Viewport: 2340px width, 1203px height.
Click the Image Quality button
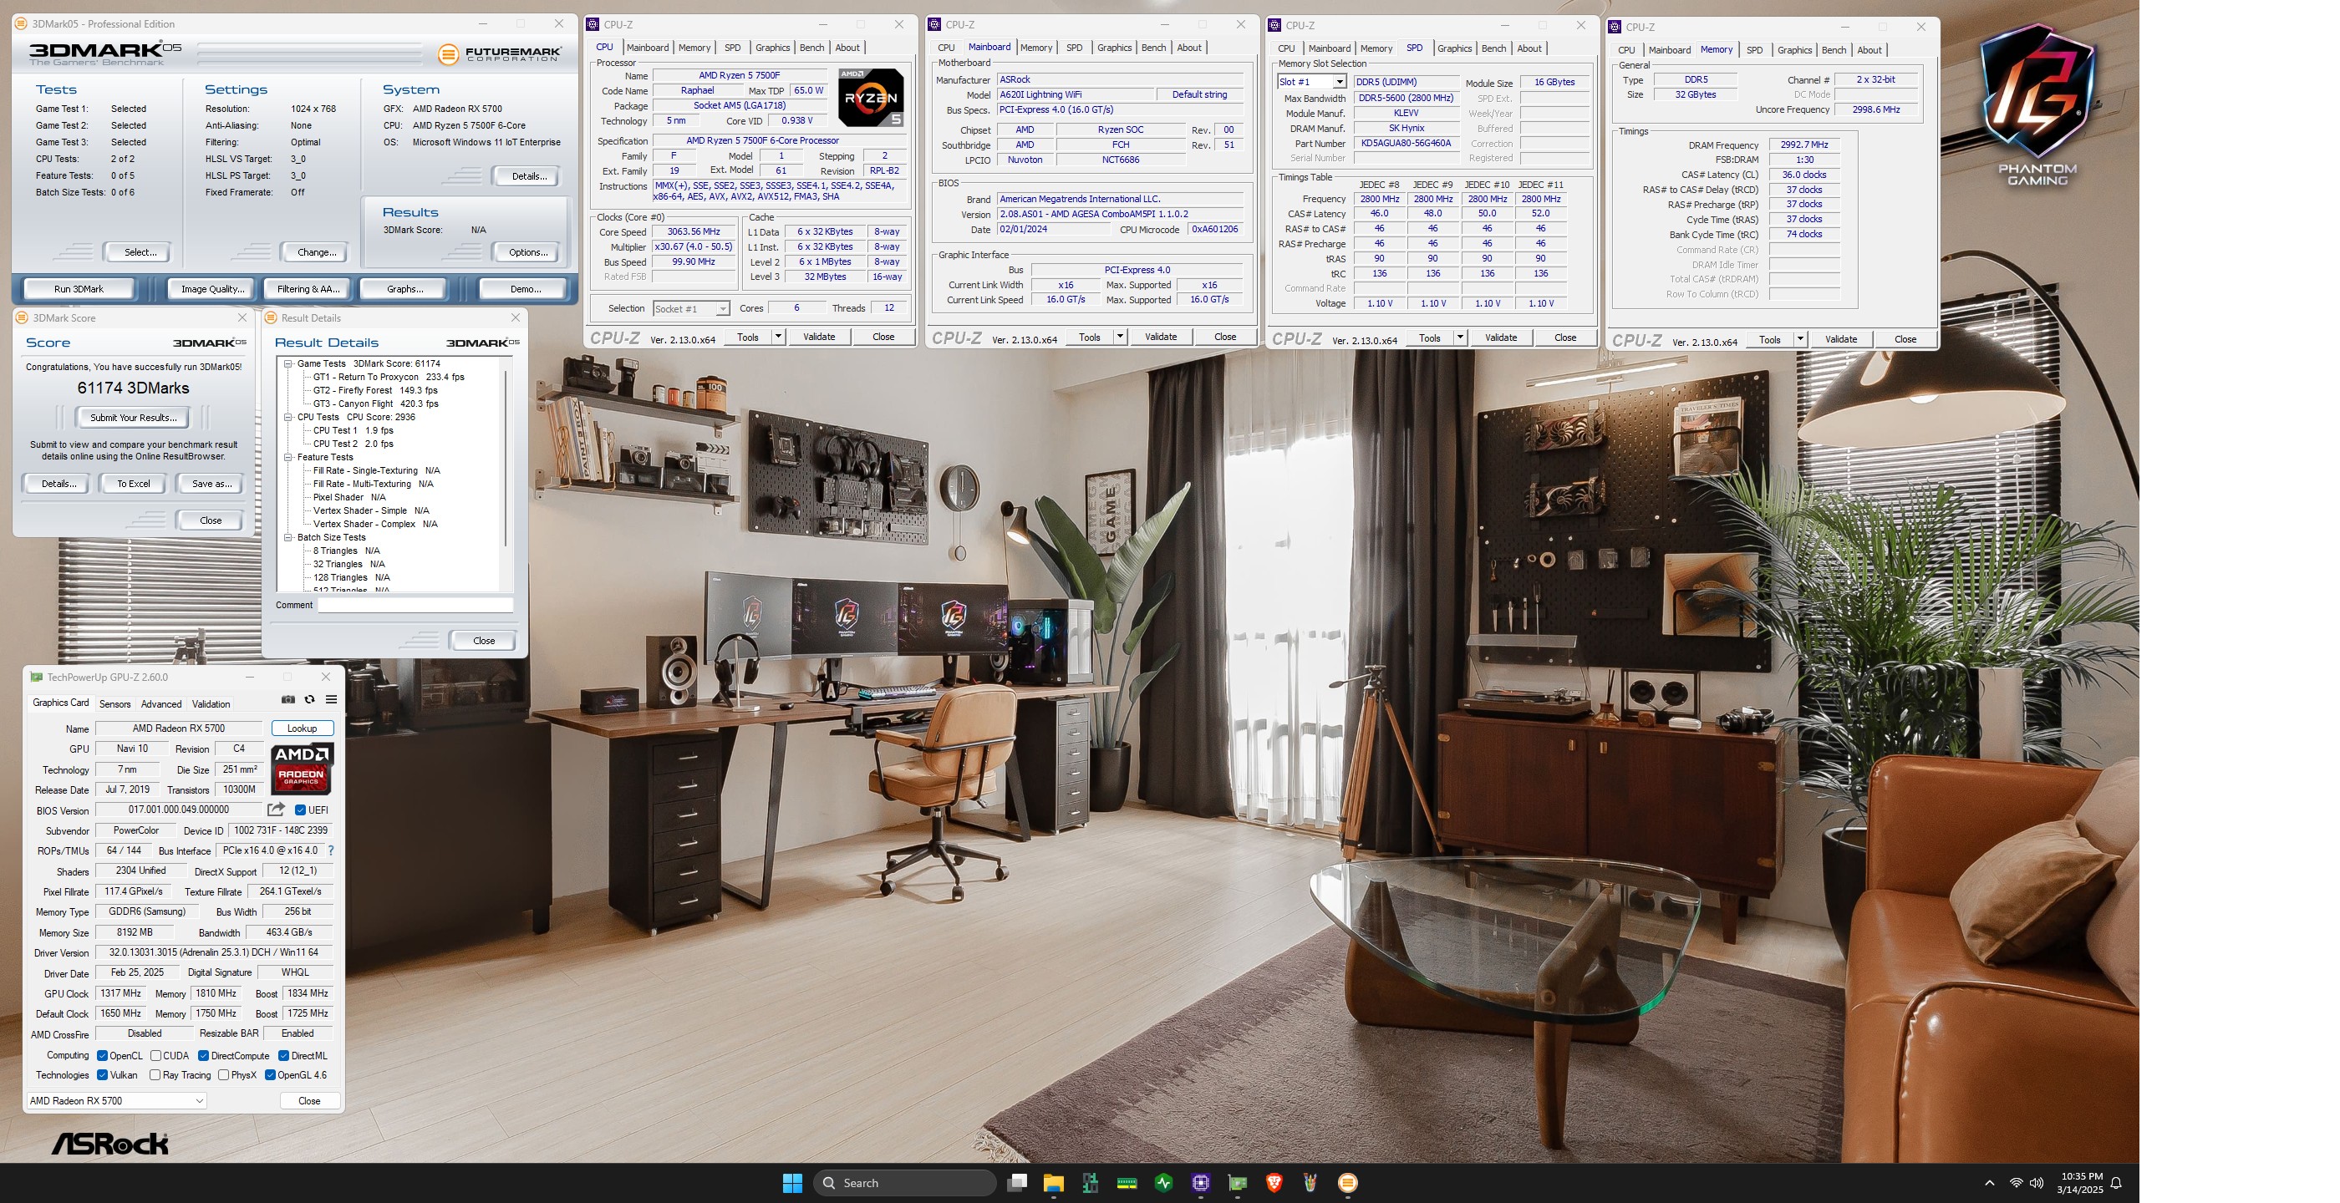(212, 289)
